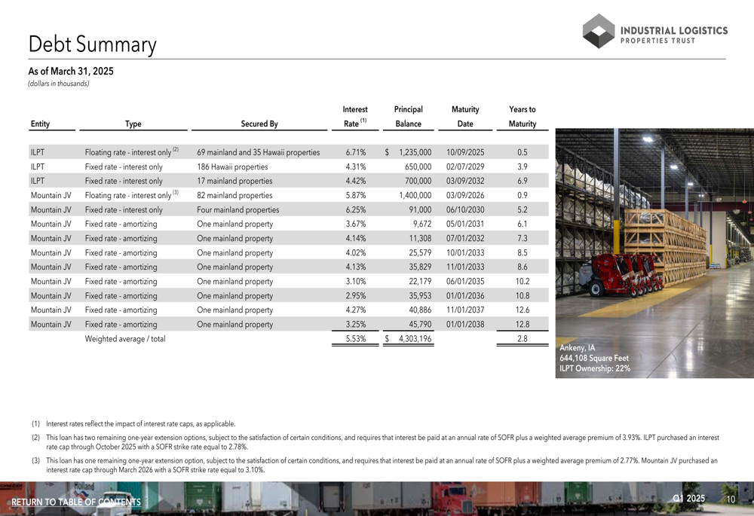This screenshot has height=516, width=754.
Task: Click the Industrial Logistics Properties Trust logo
Action: [655, 31]
